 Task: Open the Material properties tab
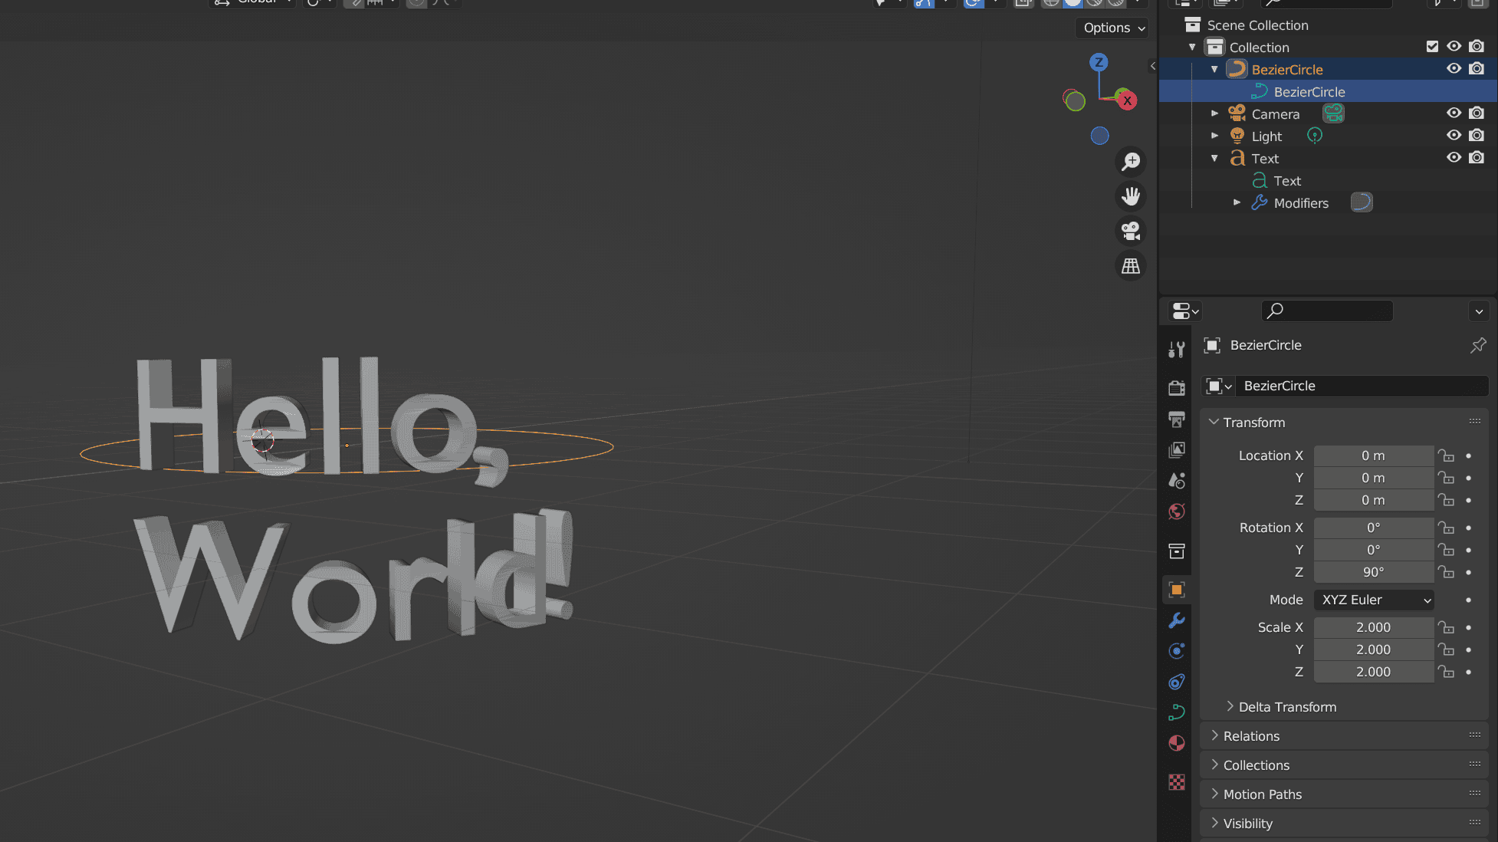coord(1177,743)
